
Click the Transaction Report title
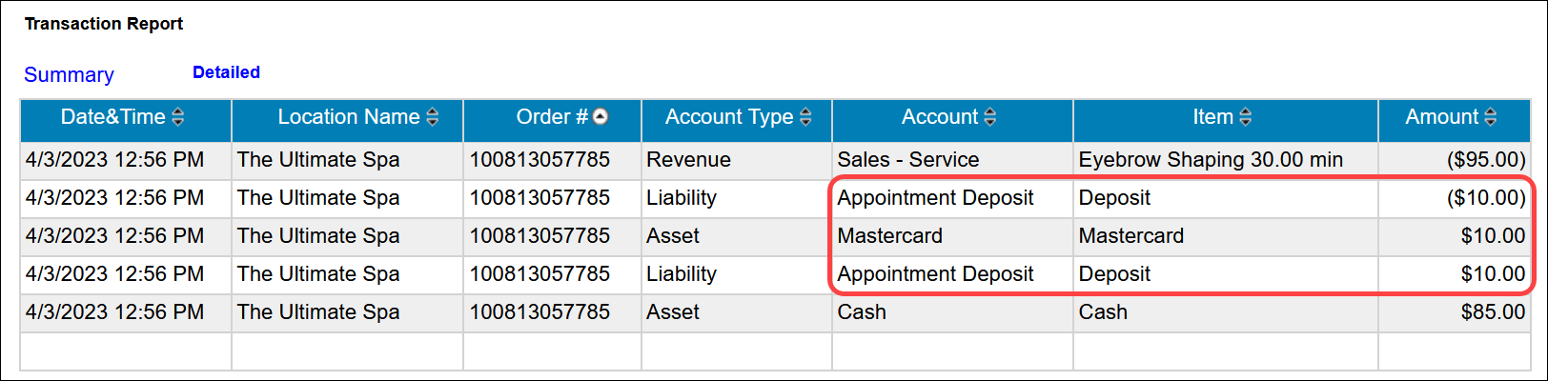point(104,24)
